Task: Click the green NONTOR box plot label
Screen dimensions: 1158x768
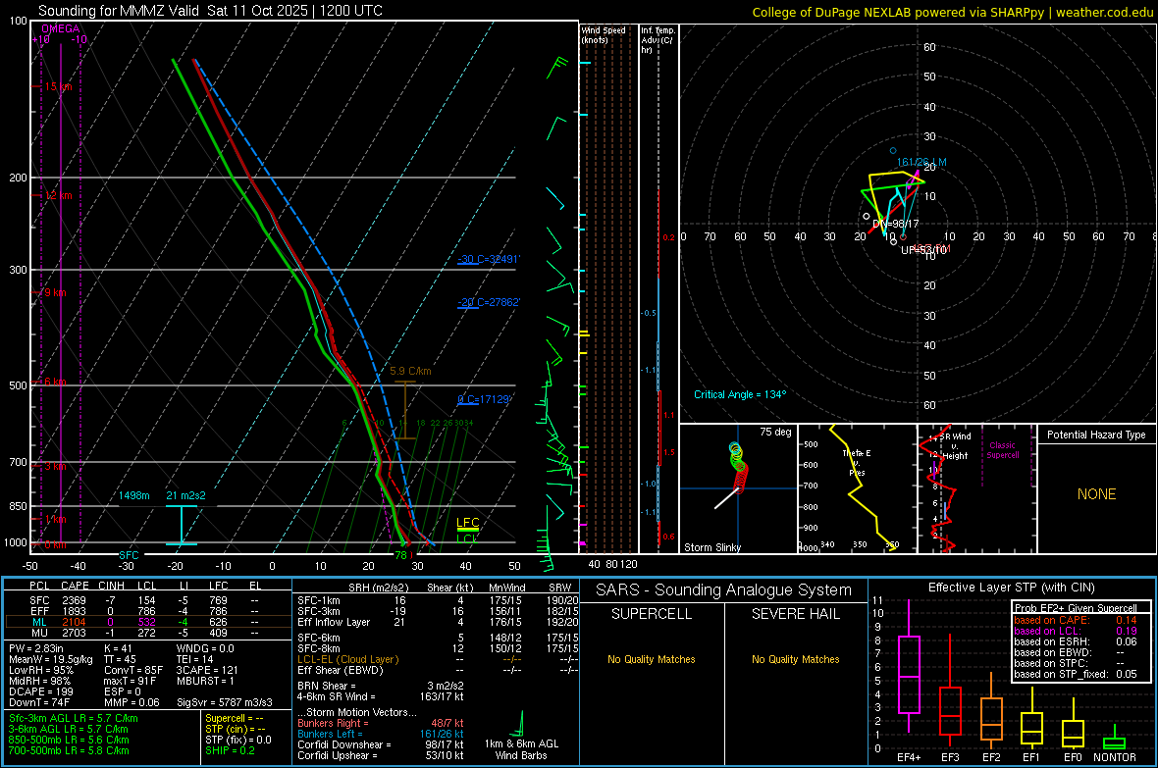Action: tap(1115, 757)
